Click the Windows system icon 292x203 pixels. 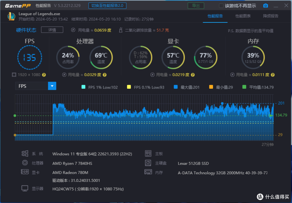[x=25, y=154]
